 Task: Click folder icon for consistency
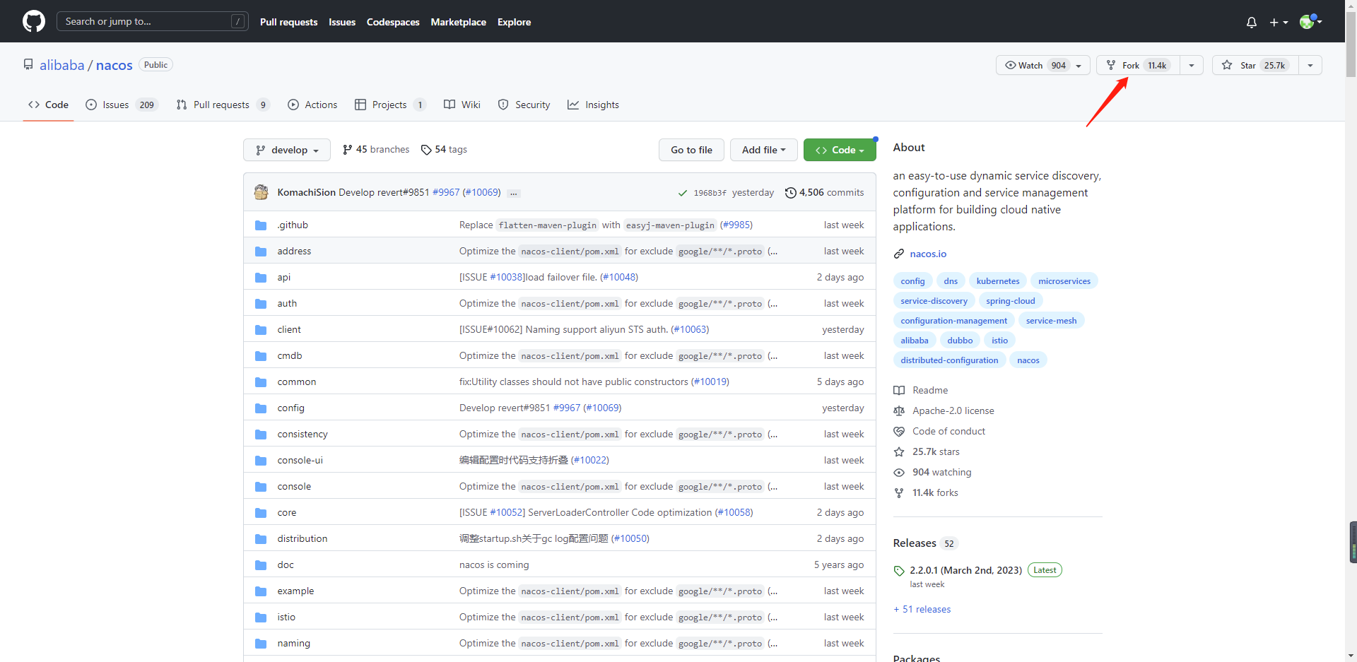click(x=261, y=434)
